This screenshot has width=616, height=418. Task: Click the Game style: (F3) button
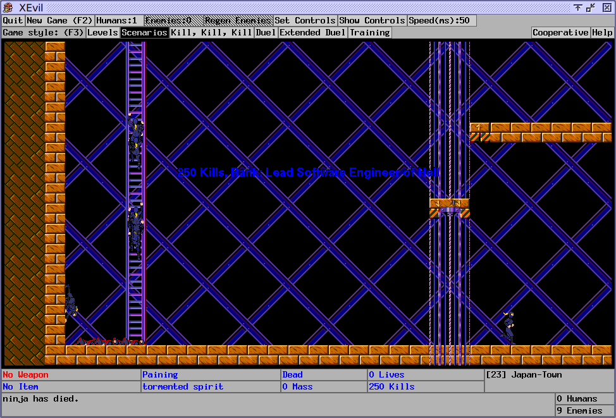[43, 33]
